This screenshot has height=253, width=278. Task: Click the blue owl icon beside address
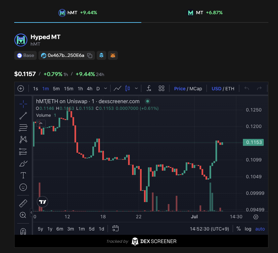(101, 56)
